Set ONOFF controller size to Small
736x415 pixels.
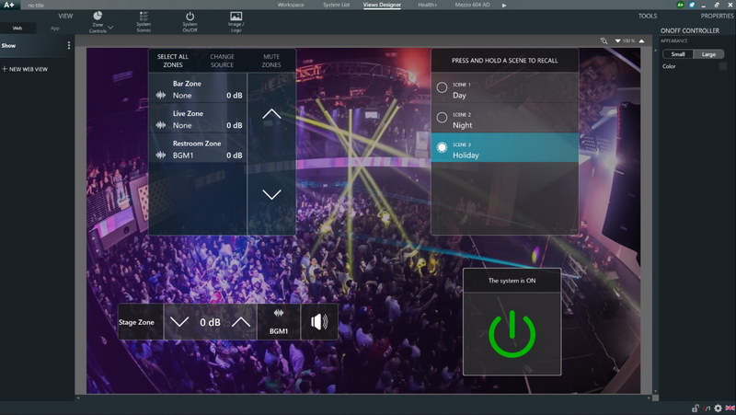(678, 54)
